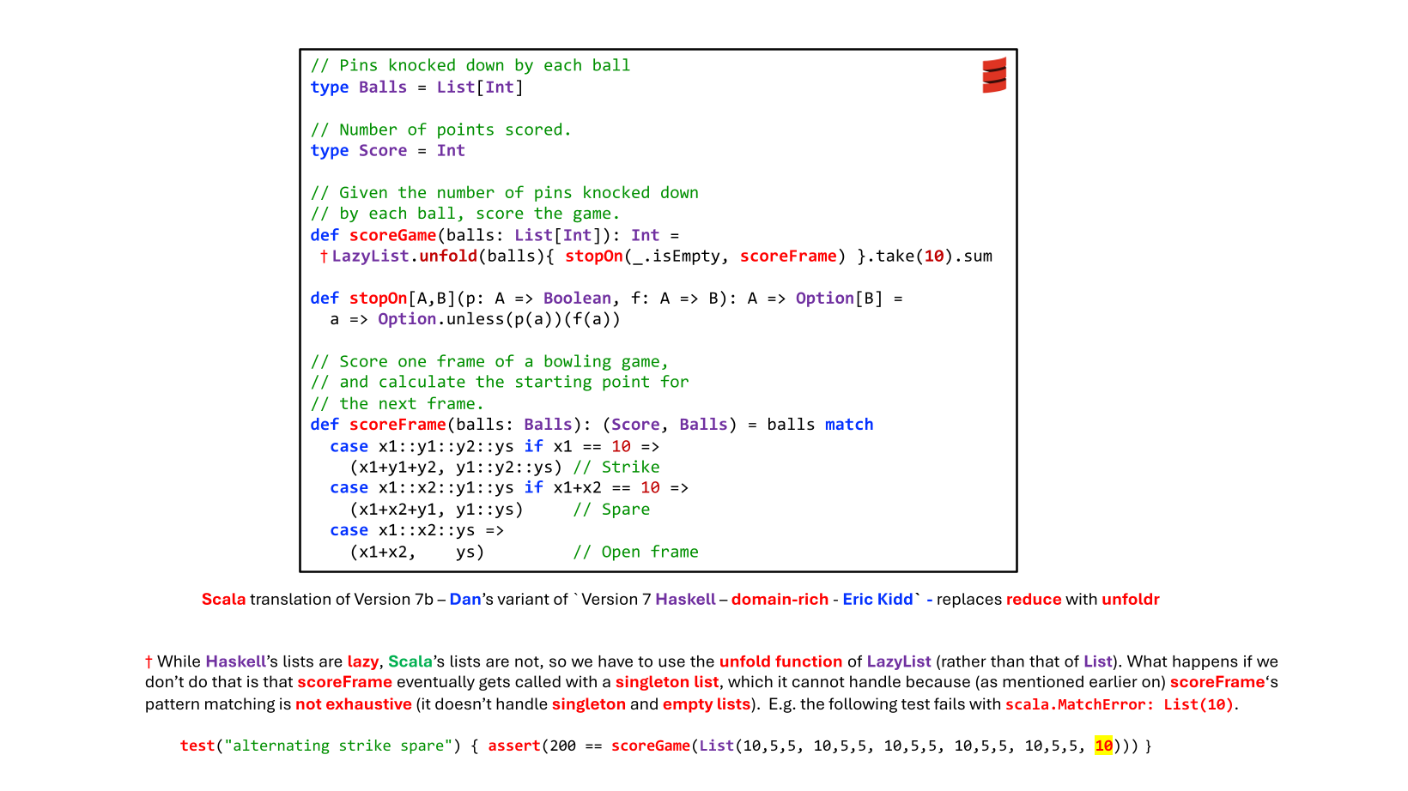
Task: Click the "match" keyword in scoreFrame definition
Action: pyautogui.click(x=849, y=425)
